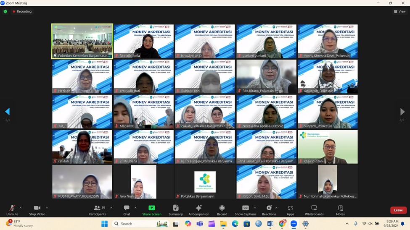Open Whiteboards
The width and height of the screenshot is (410, 230).
[314, 210]
